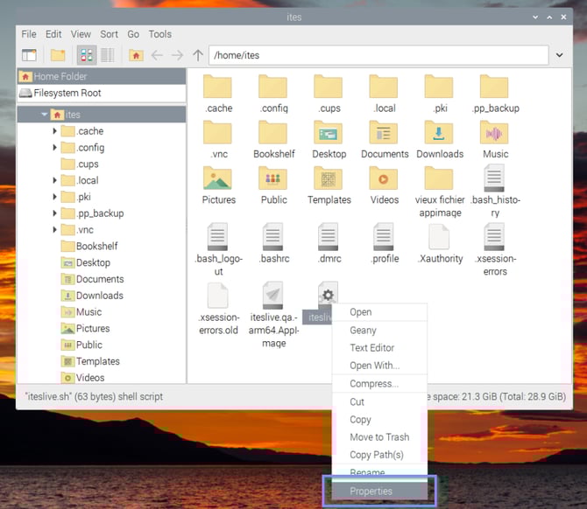
Task: Click the new window toolbar icon
Action: pos(30,55)
